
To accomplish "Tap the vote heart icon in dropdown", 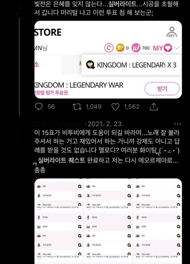I will (x=90, y=65).
